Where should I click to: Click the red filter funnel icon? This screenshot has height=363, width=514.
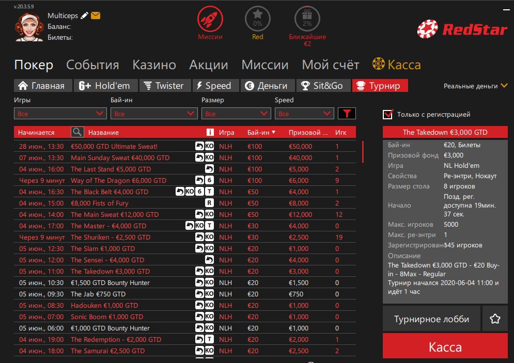tap(347, 114)
